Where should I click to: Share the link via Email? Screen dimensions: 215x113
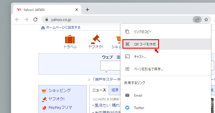point(166,95)
